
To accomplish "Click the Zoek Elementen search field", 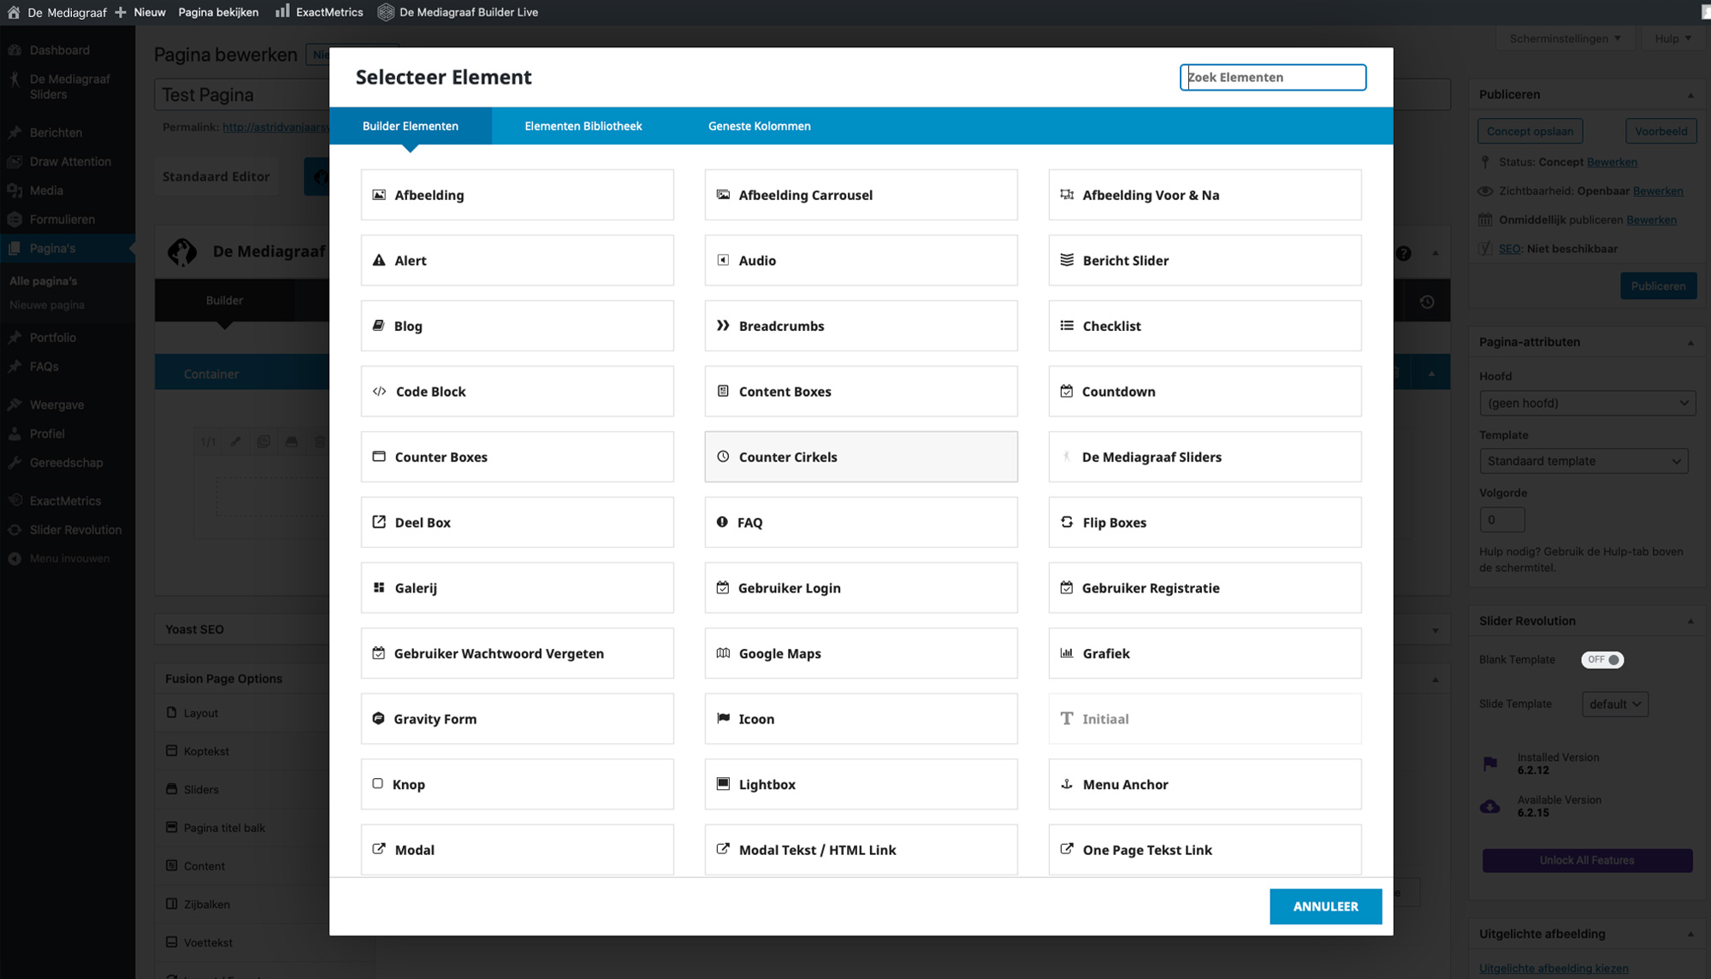I will [1272, 77].
